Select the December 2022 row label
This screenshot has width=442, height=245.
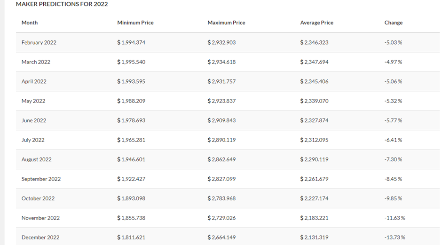(x=40, y=237)
